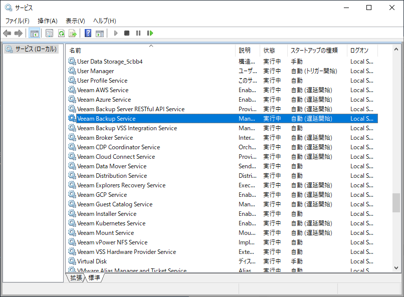
Task: Click the Pause Service toolbar icon
Action: pos(138,33)
